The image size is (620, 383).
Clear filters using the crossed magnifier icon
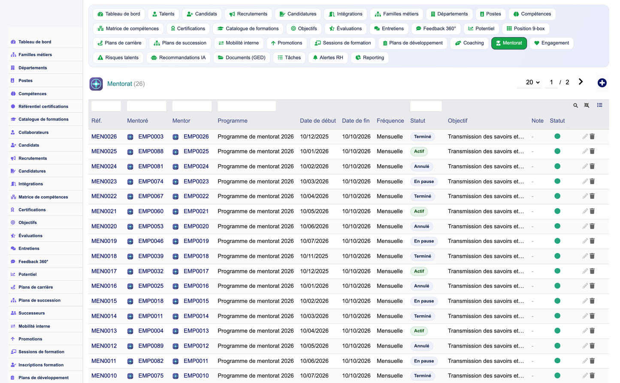[x=587, y=105]
